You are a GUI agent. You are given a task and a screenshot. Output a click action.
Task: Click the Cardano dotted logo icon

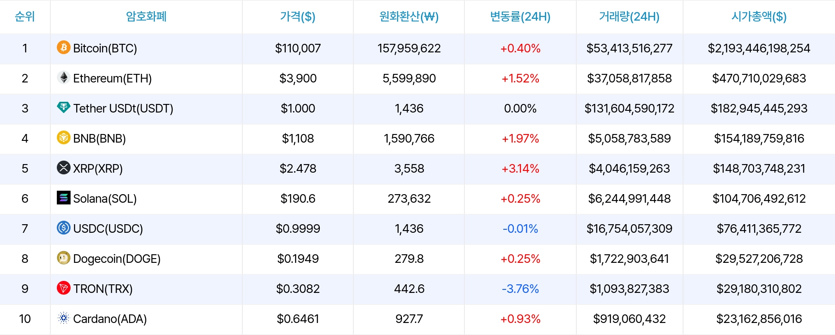coord(64,318)
